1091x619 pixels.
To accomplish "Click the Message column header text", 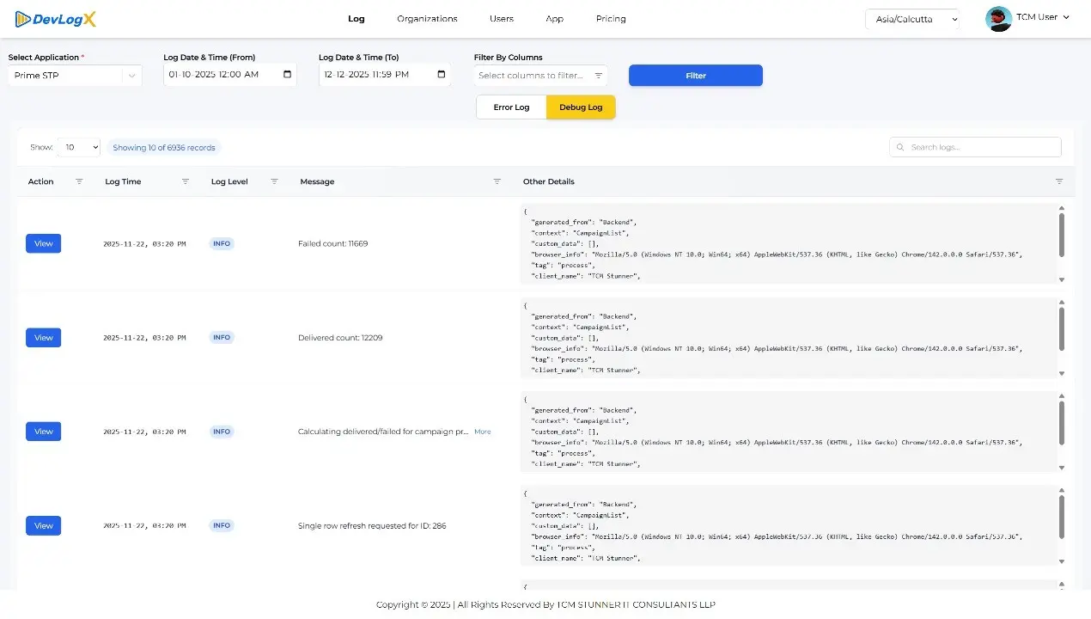I will [317, 181].
